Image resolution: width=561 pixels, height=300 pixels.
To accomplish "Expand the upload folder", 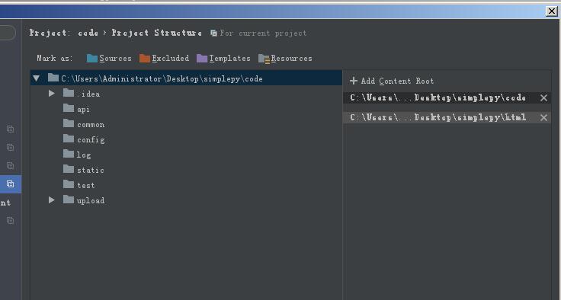I will tap(52, 200).
